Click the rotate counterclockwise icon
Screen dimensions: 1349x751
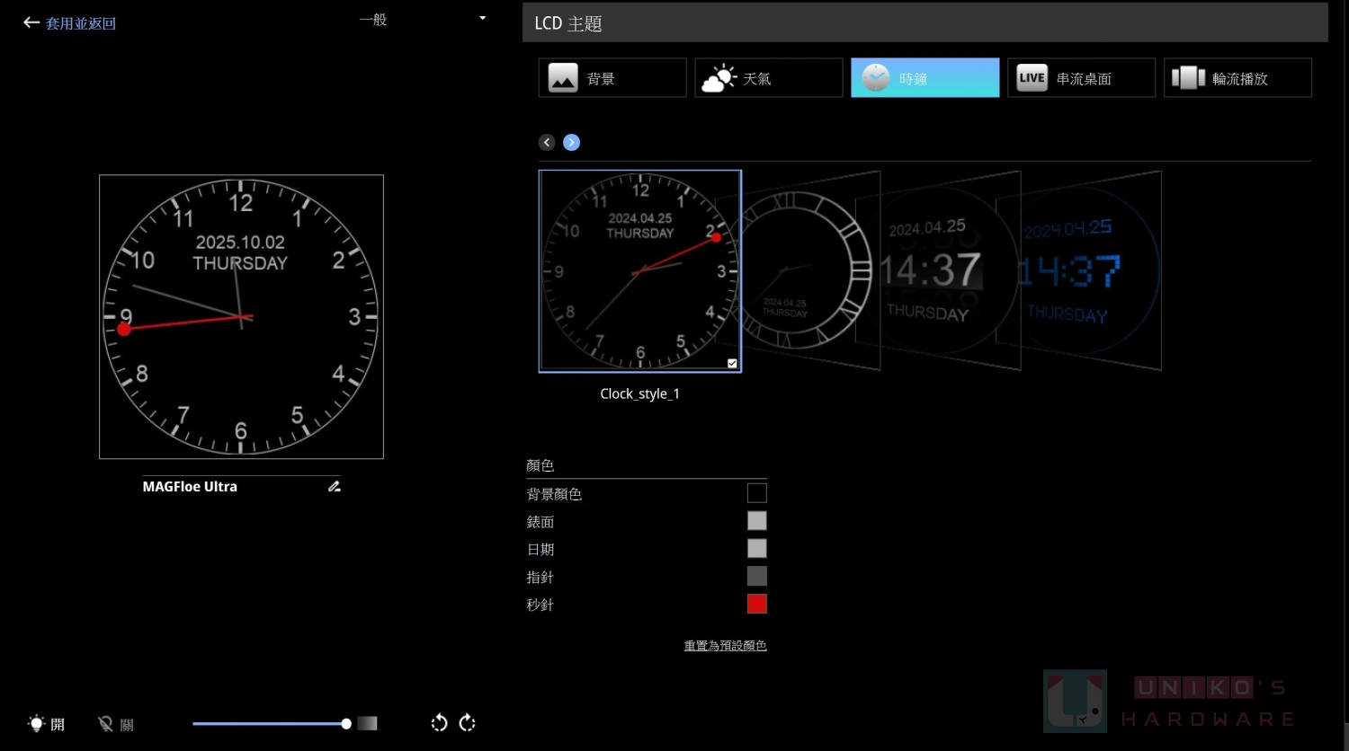point(439,723)
